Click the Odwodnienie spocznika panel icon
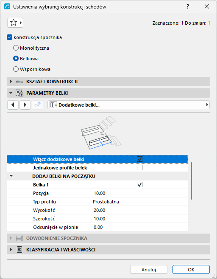The height and width of the screenshot is (279, 217). point(19,238)
